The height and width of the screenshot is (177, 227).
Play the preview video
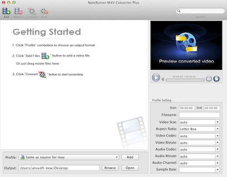coord(156,78)
